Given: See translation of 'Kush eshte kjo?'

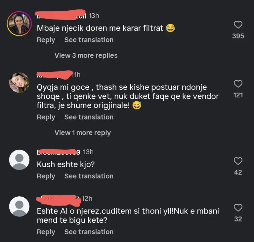Looking at the screenshot, I should [89, 176].
